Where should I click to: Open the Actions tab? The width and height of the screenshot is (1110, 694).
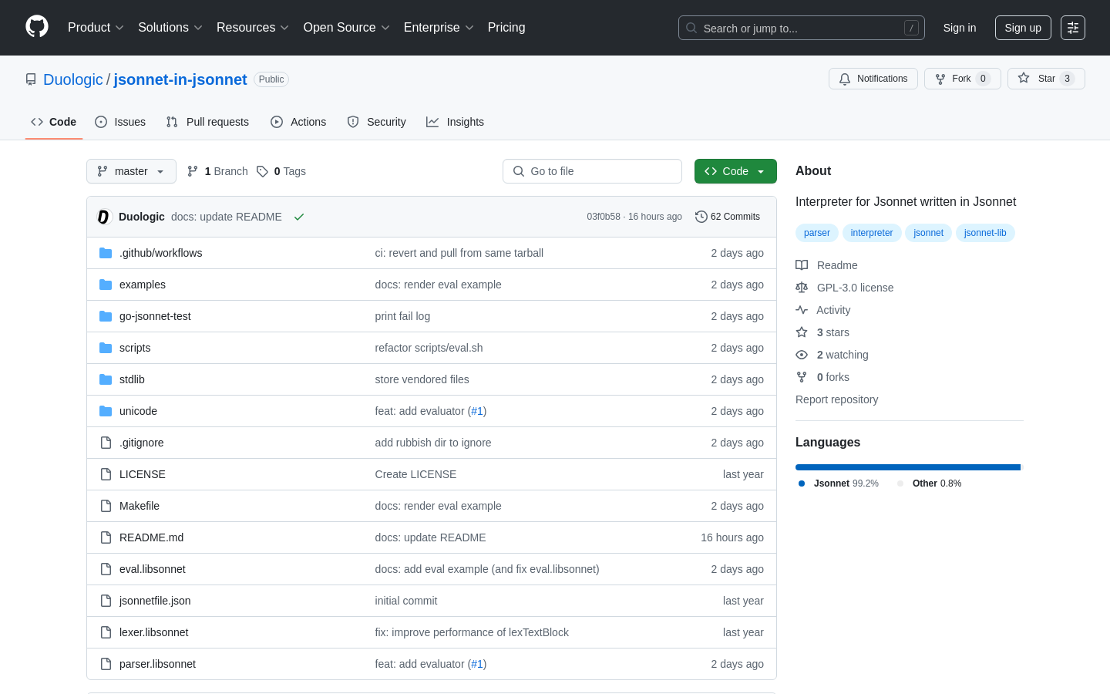[298, 122]
